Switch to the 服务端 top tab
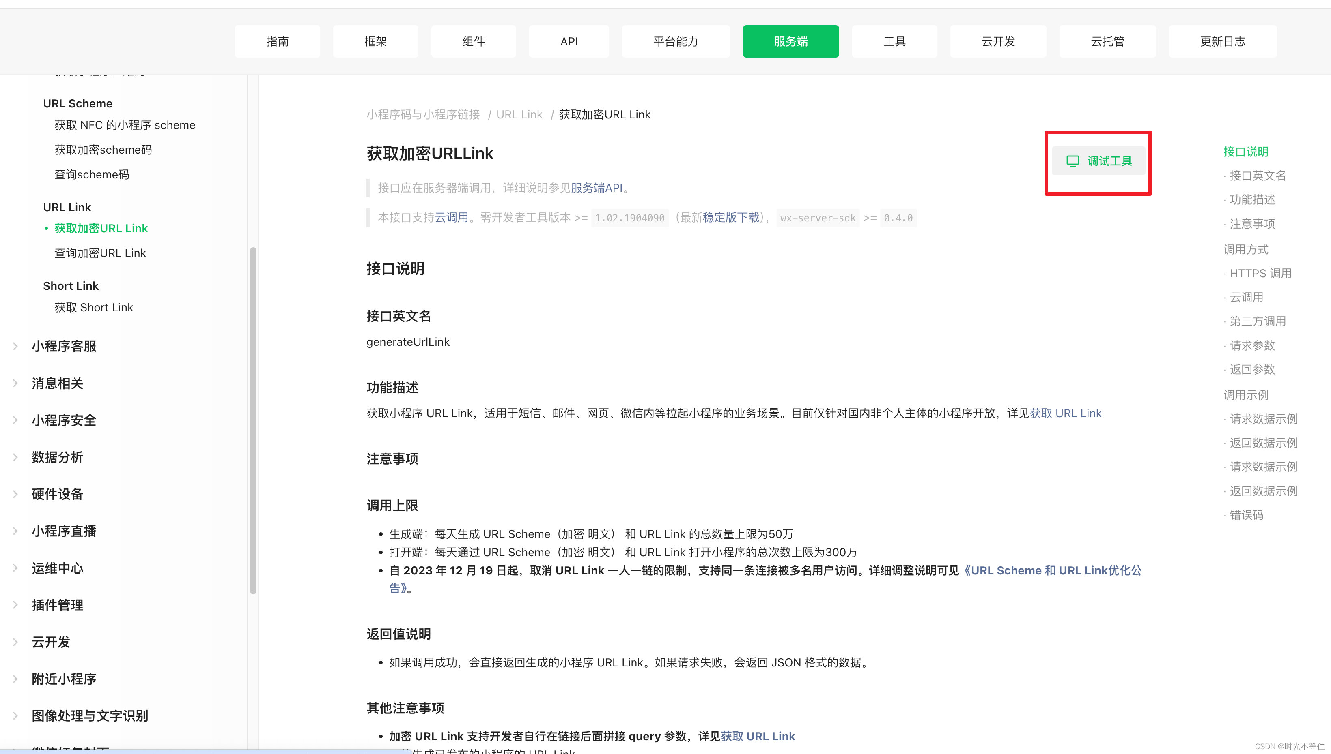 [x=790, y=41]
